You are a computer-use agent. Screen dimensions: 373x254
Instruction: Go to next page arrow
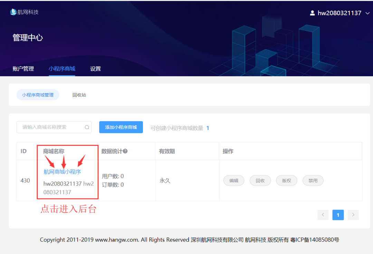[x=353, y=215]
